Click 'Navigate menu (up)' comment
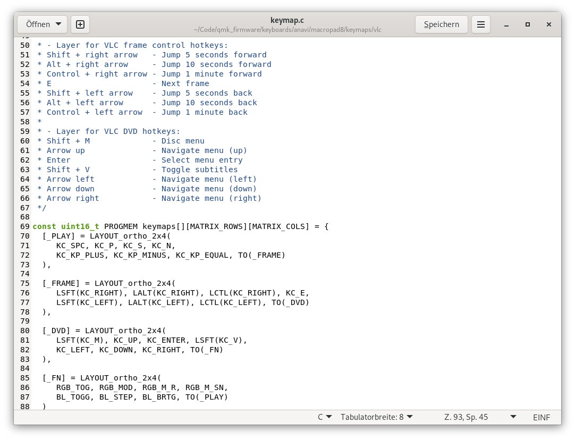 pos(204,151)
